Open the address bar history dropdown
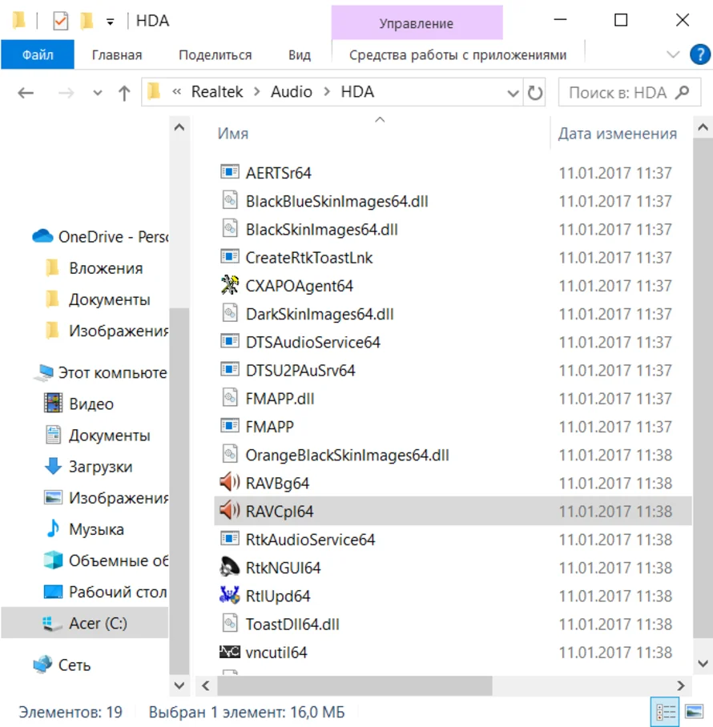 [x=513, y=93]
